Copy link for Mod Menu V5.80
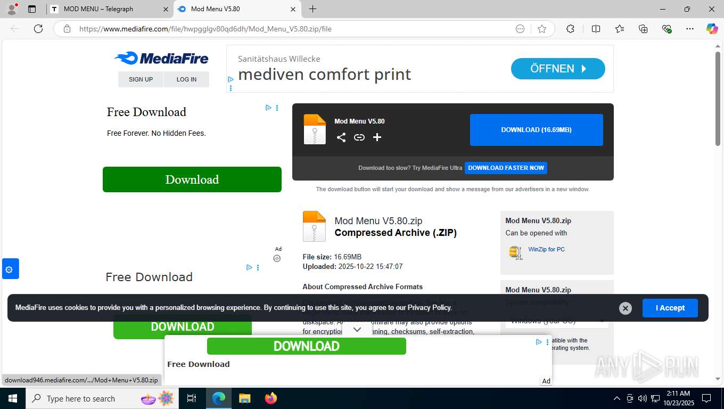Screen dimensions: 724x409 [359, 137]
